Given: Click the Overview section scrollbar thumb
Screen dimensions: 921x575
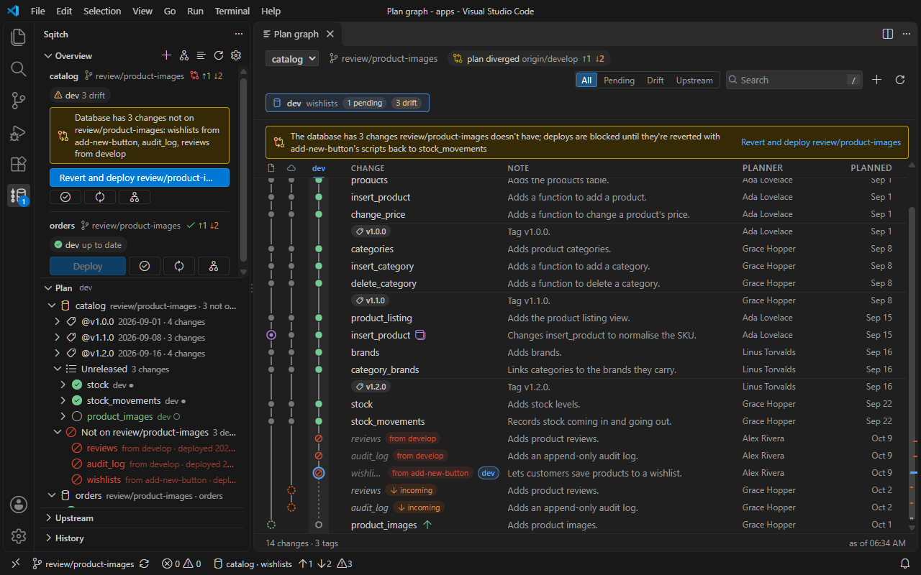Looking at the screenshot, I should pos(243,169).
